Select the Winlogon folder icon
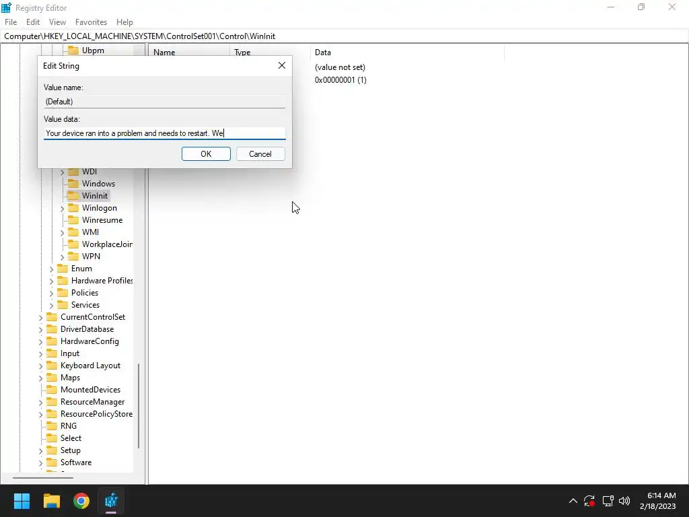Image resolution: width=689 pixels, height=517 pixels. 73,208
